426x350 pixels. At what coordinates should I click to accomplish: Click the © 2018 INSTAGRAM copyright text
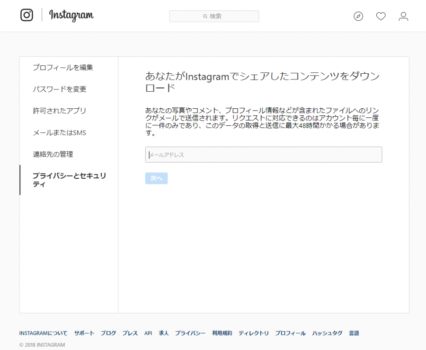42,345
